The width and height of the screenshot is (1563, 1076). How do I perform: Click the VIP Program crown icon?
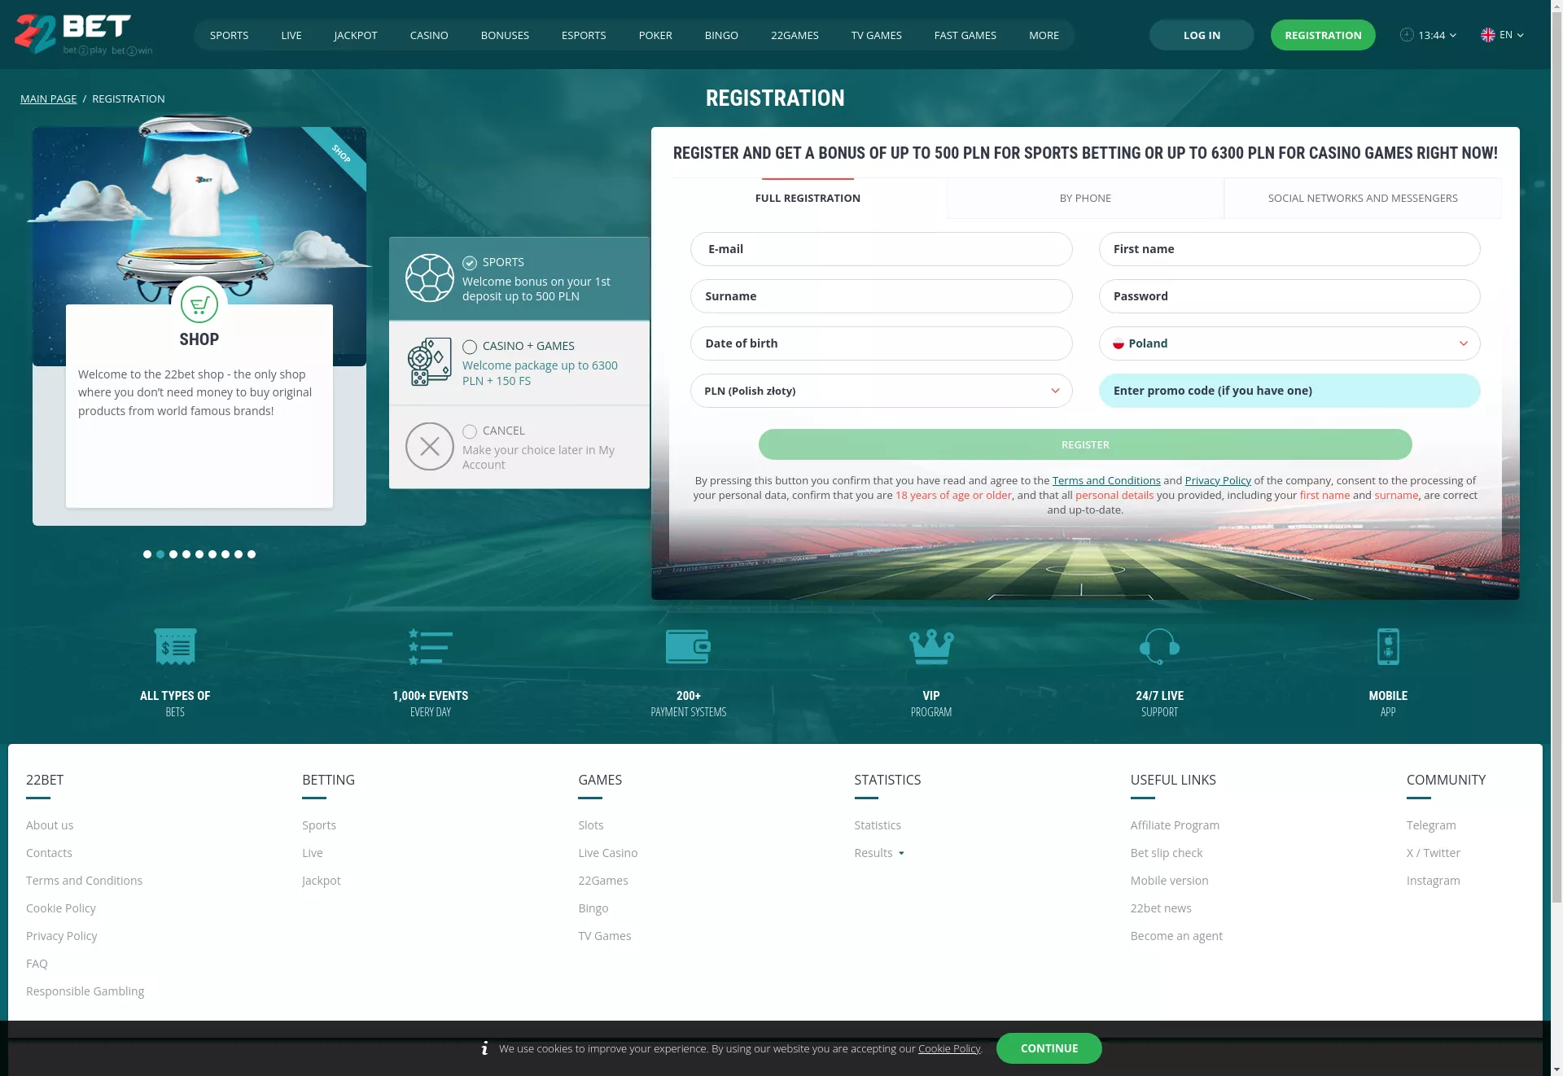(x=931, y=647)
